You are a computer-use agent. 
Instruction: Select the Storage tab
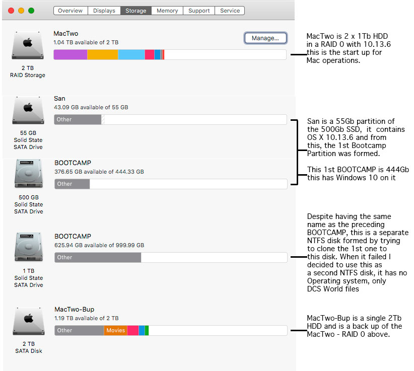click(x=135, y=11)
